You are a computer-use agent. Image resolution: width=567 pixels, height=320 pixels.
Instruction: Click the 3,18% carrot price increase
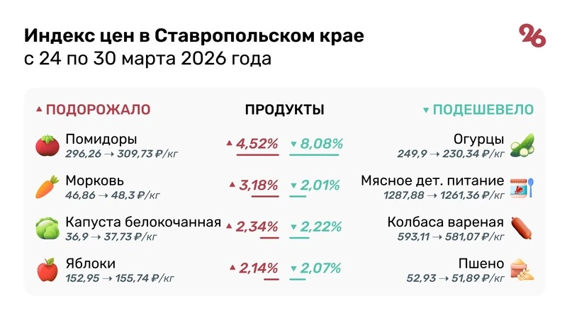point(257,185)
